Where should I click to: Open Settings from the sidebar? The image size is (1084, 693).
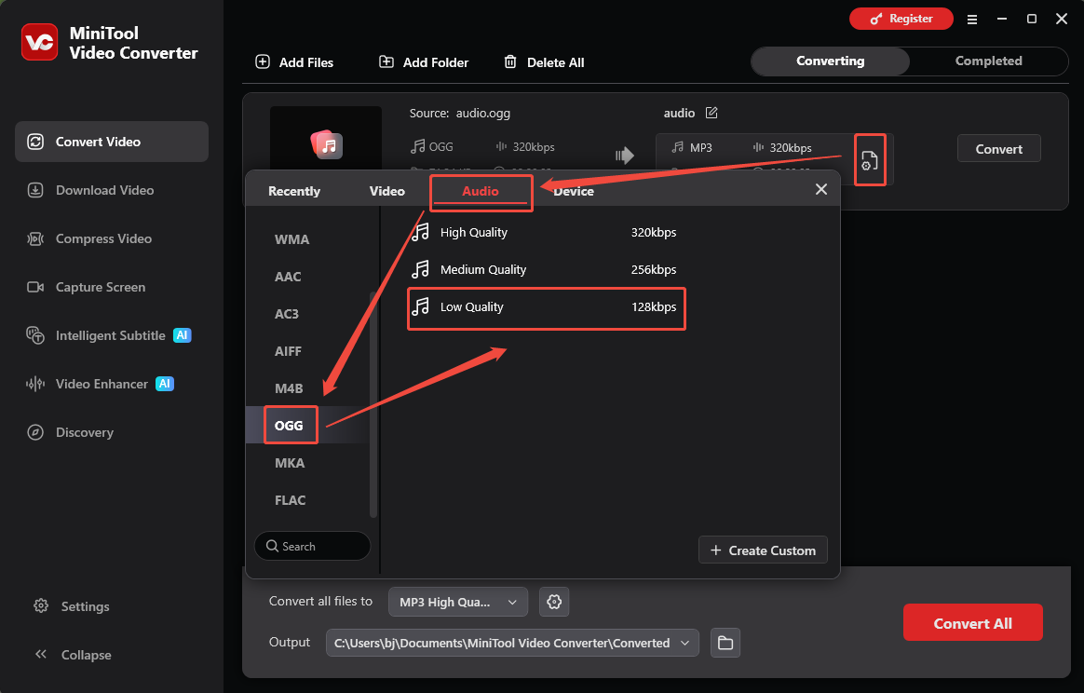coord(72,606)
